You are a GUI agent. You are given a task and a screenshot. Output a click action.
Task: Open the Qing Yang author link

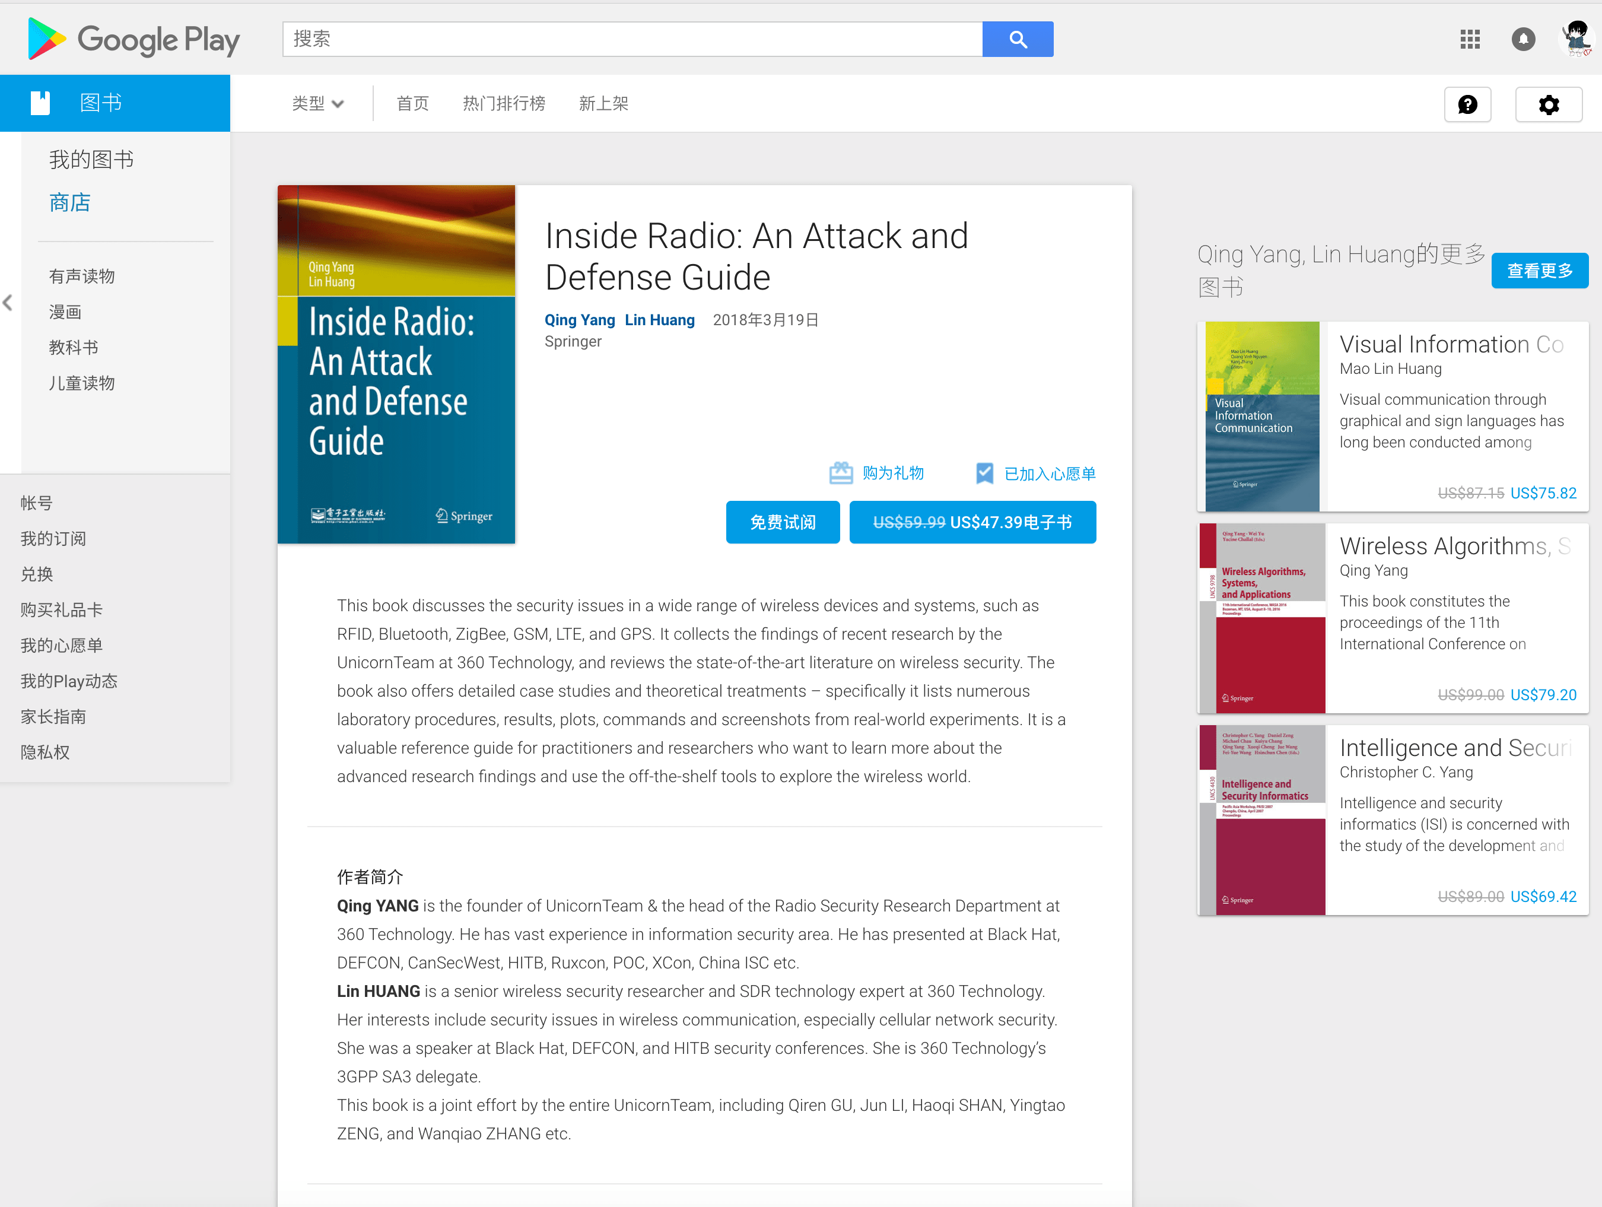pos(579,319)
